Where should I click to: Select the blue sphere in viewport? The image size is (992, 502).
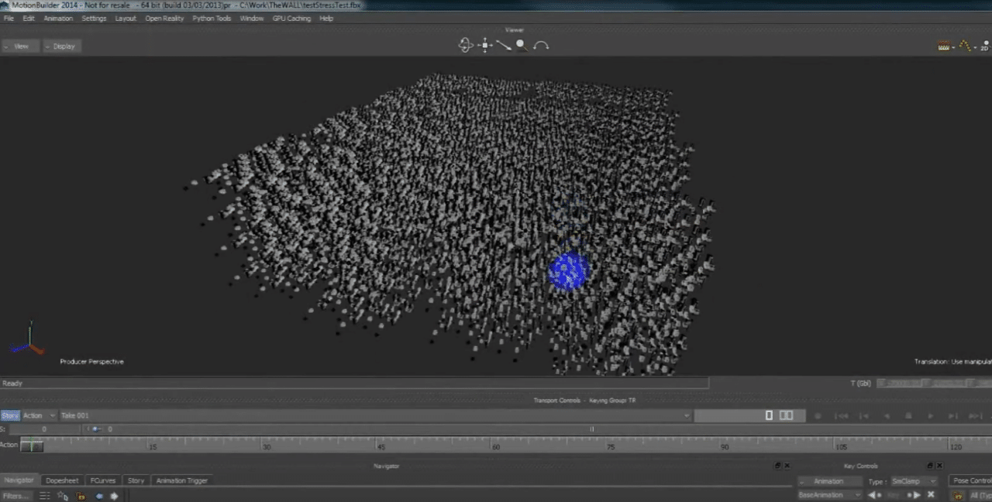(x=570, y=272)
